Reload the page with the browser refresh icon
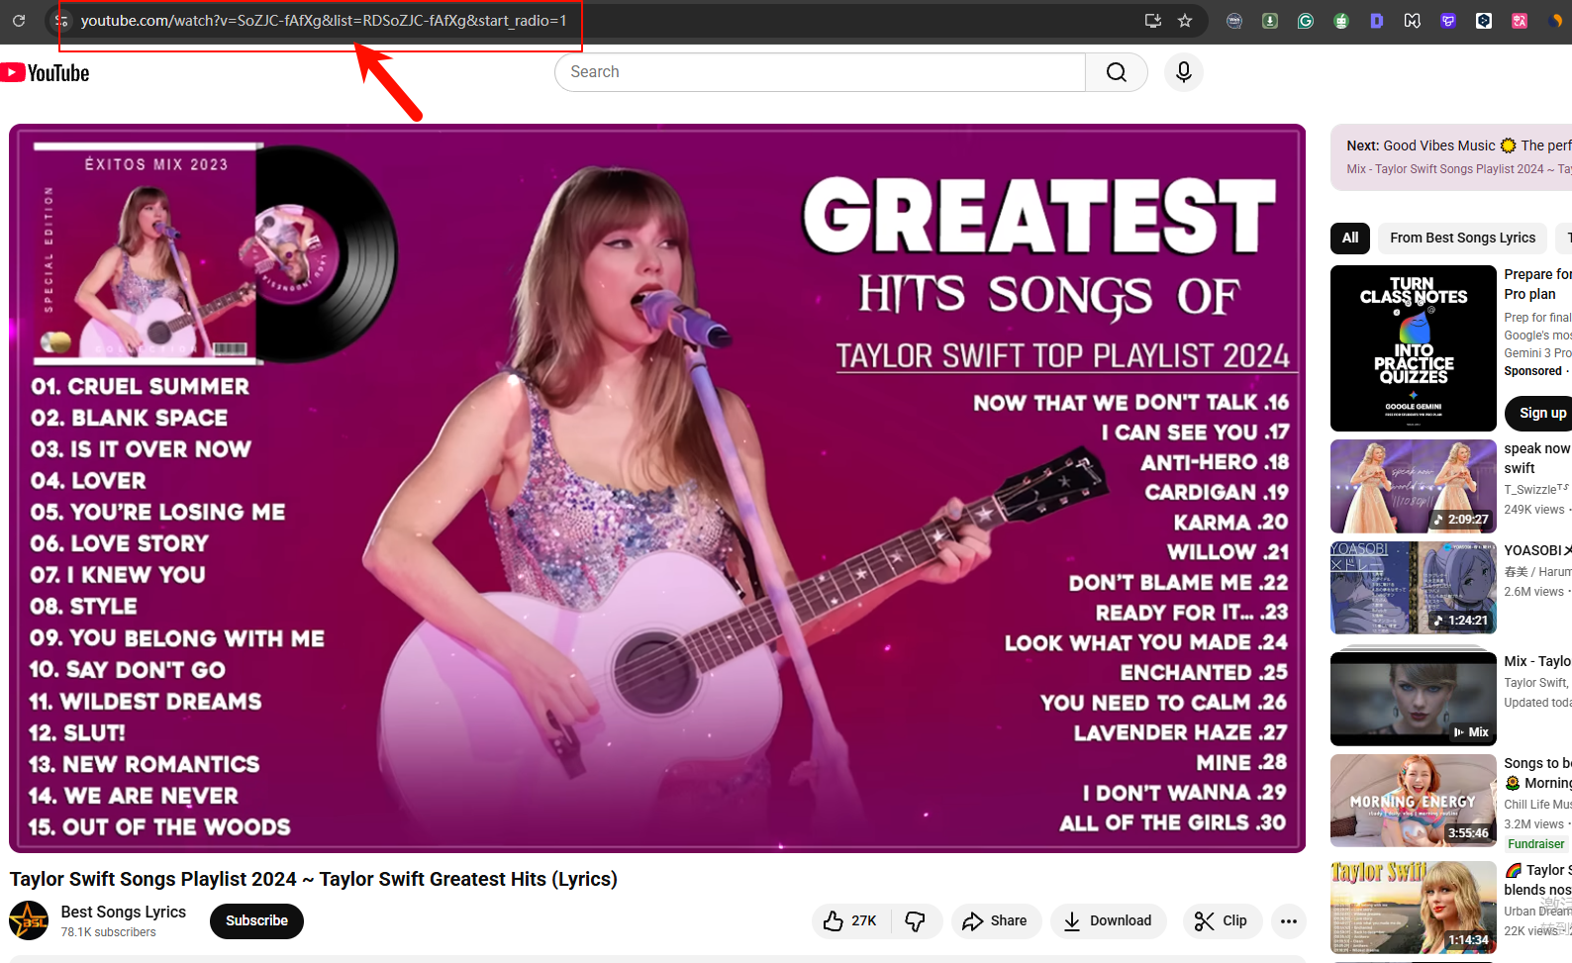The width and height of the screenshot is (1572, 963). tap(19, 20)
